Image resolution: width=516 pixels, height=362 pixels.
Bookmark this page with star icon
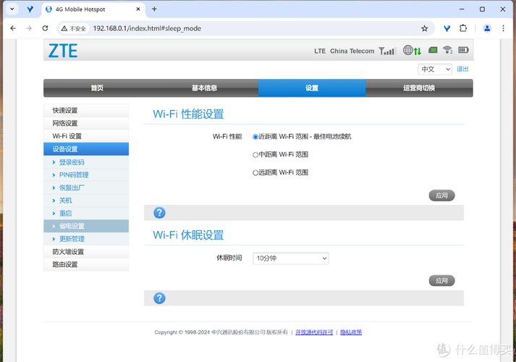pyautogui.click(x=425, y=28)
